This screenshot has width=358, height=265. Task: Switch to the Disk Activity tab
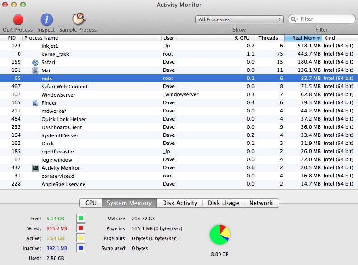coord(180,203)
